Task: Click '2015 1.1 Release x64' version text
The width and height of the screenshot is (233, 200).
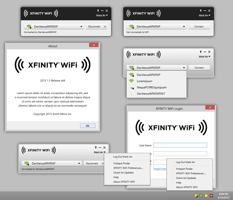Action: point(52,80)
